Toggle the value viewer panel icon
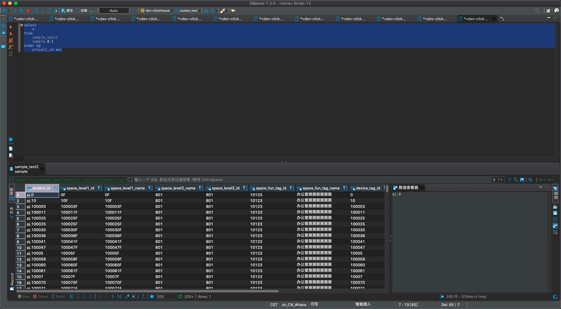The image size is (561, 309). click(555, 226)
